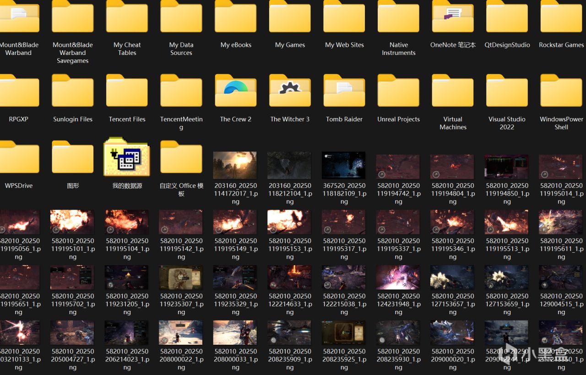Select thumbnail of 582010_20250119195142_1.png
This screenshot has width=586, height=375.
tap(181, 222)
